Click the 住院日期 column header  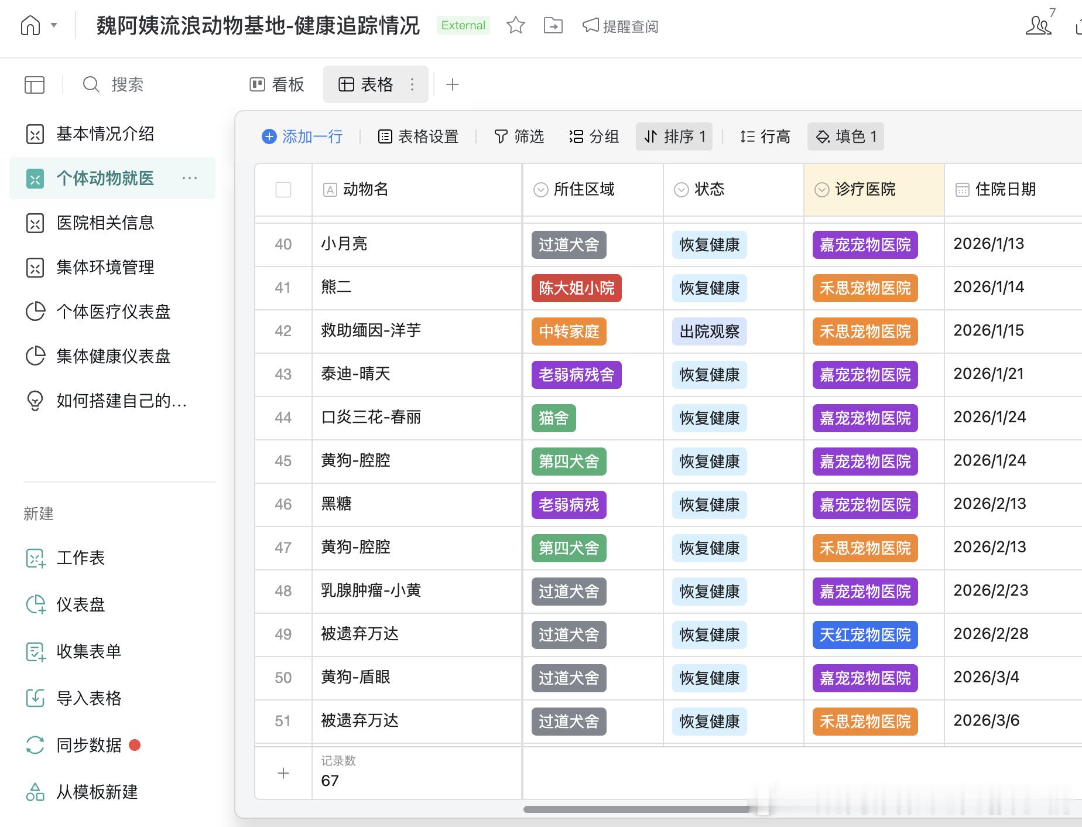pyautogui.click(x=1013, y=190)
